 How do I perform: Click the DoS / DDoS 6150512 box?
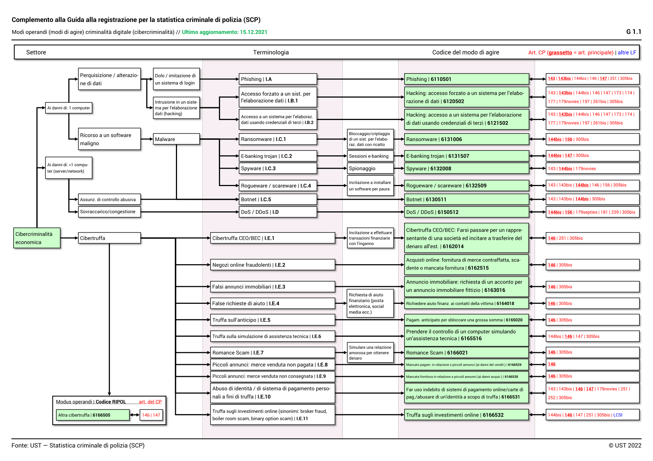[466, 212]
